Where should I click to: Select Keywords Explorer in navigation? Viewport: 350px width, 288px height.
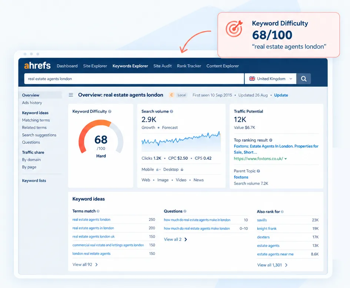point(130,66)
